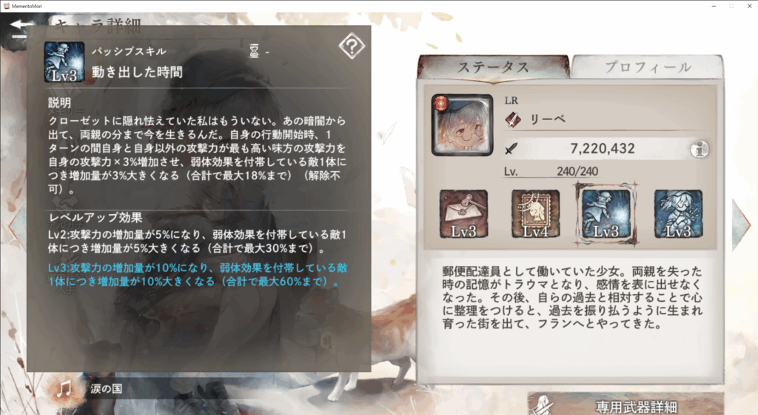Switch to the プロフィール tab

click(x=647, y=67)
